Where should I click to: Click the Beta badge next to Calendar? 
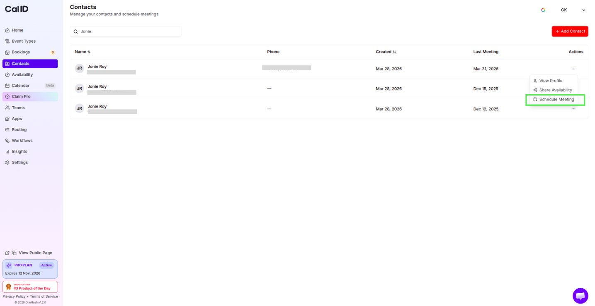pos(50,86)
